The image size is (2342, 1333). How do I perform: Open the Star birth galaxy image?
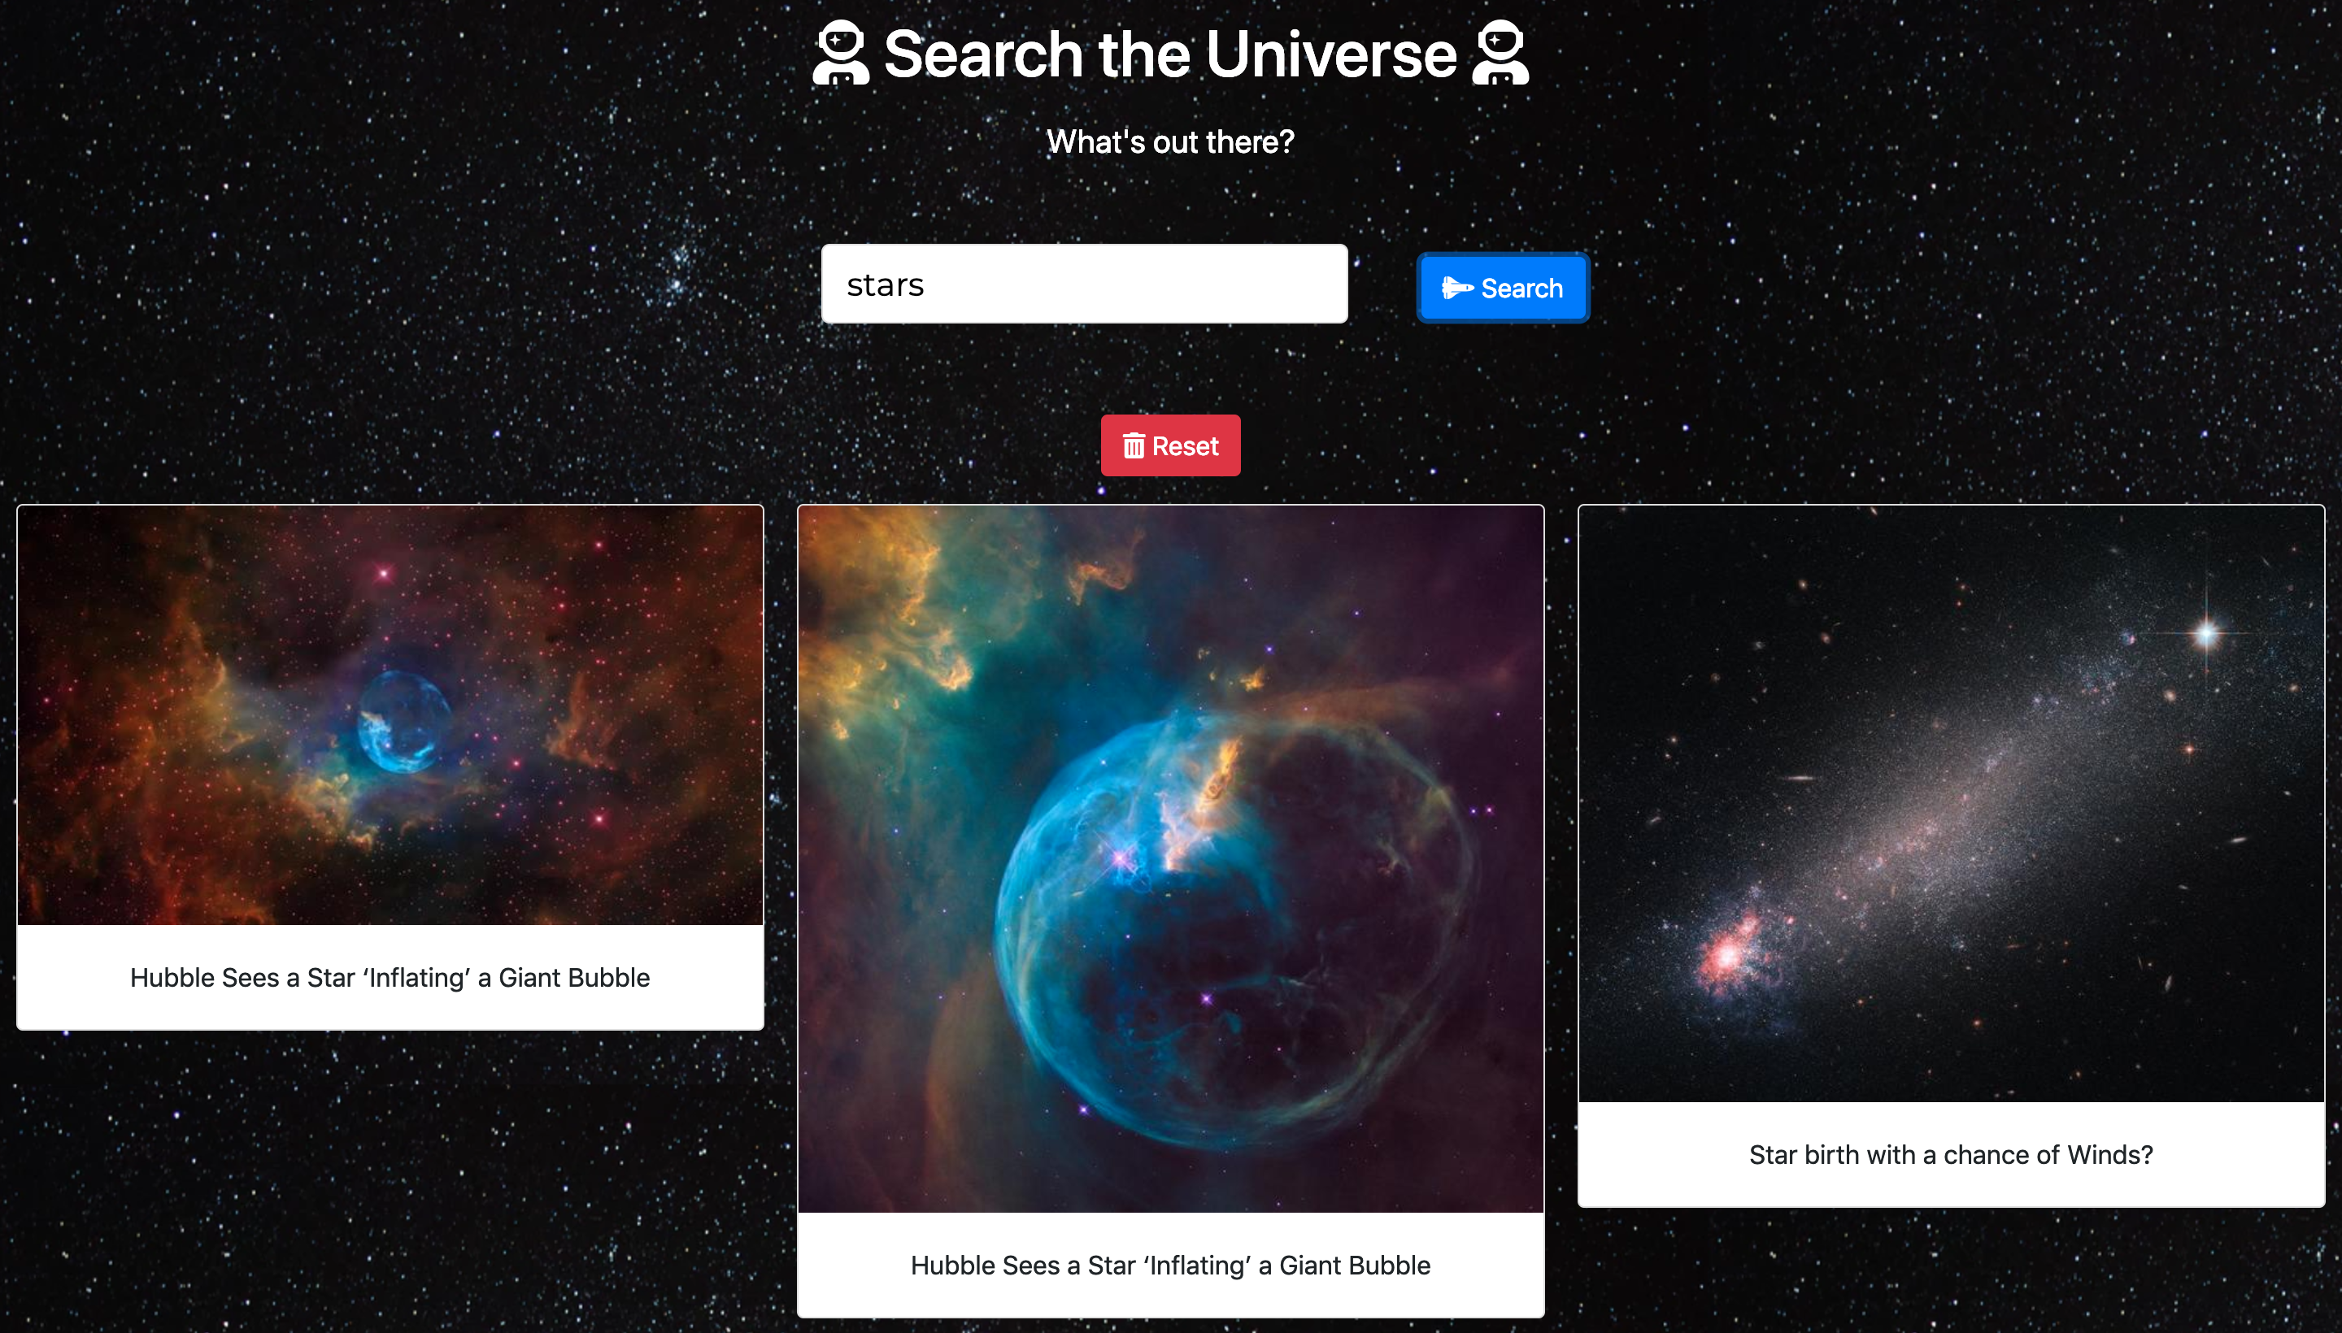click(1950, 803)
